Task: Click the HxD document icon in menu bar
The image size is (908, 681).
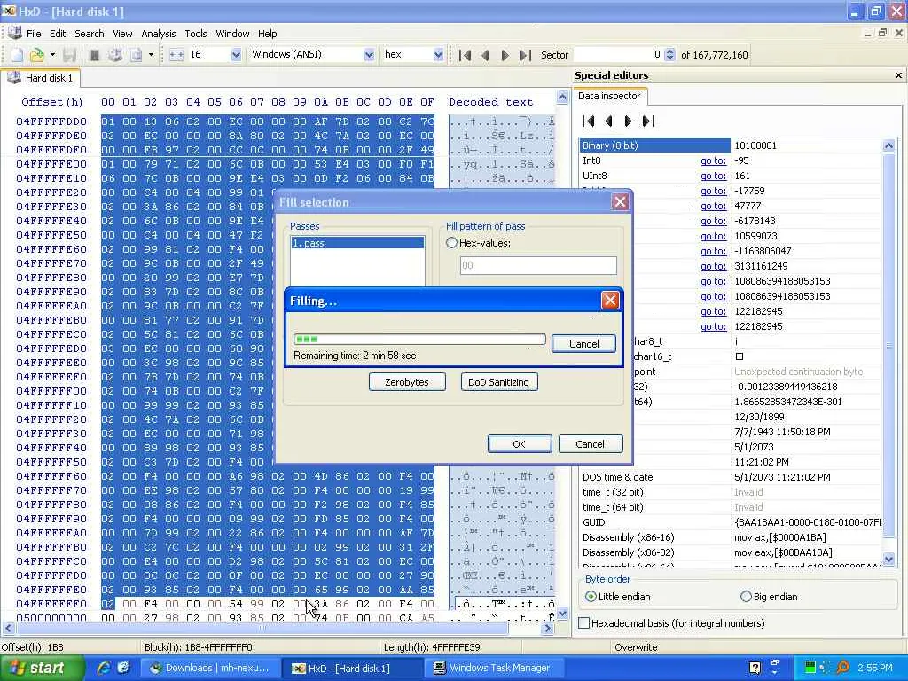Action: [x=14, y=33]
